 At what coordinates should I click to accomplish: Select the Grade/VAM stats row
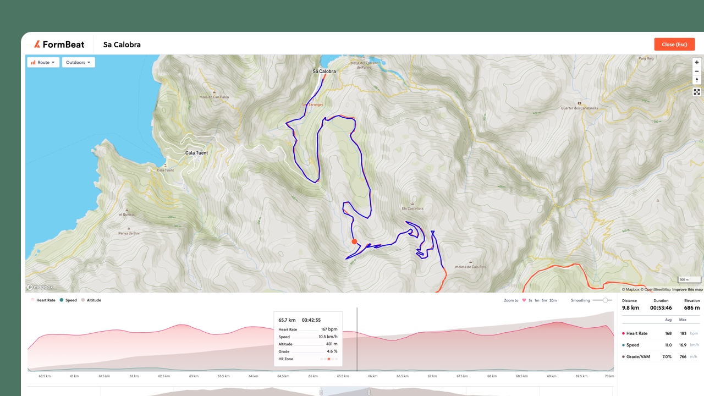point(660,356)
